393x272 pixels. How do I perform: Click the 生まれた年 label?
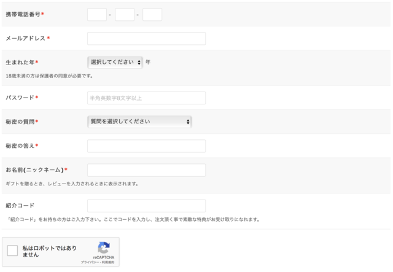point(20,62)
